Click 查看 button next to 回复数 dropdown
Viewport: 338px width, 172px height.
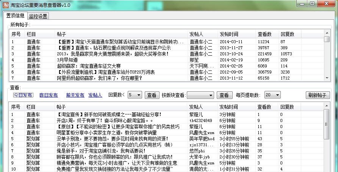tap(152, 95)
